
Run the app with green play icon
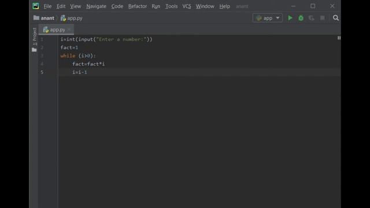[290, 18]
